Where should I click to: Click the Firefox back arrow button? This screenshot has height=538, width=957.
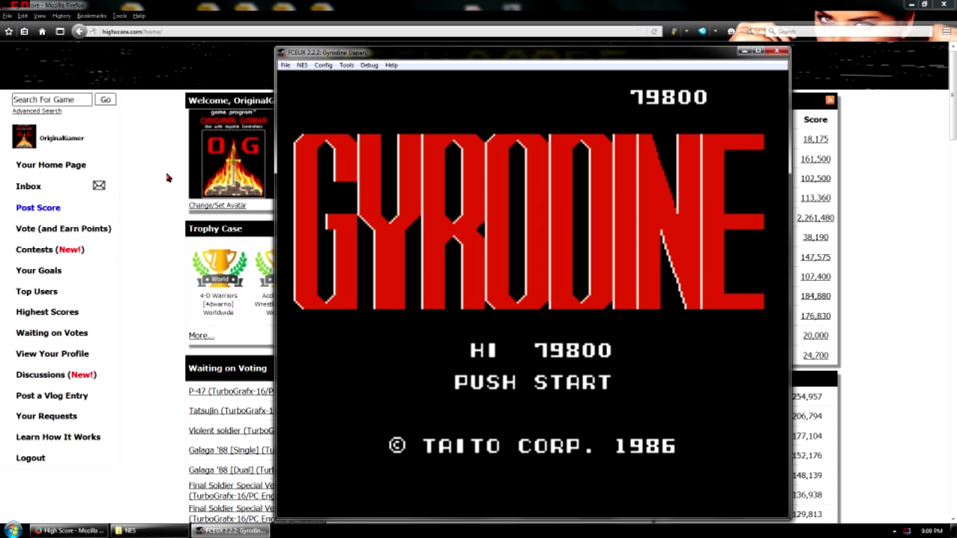click(x=79, y=31)
